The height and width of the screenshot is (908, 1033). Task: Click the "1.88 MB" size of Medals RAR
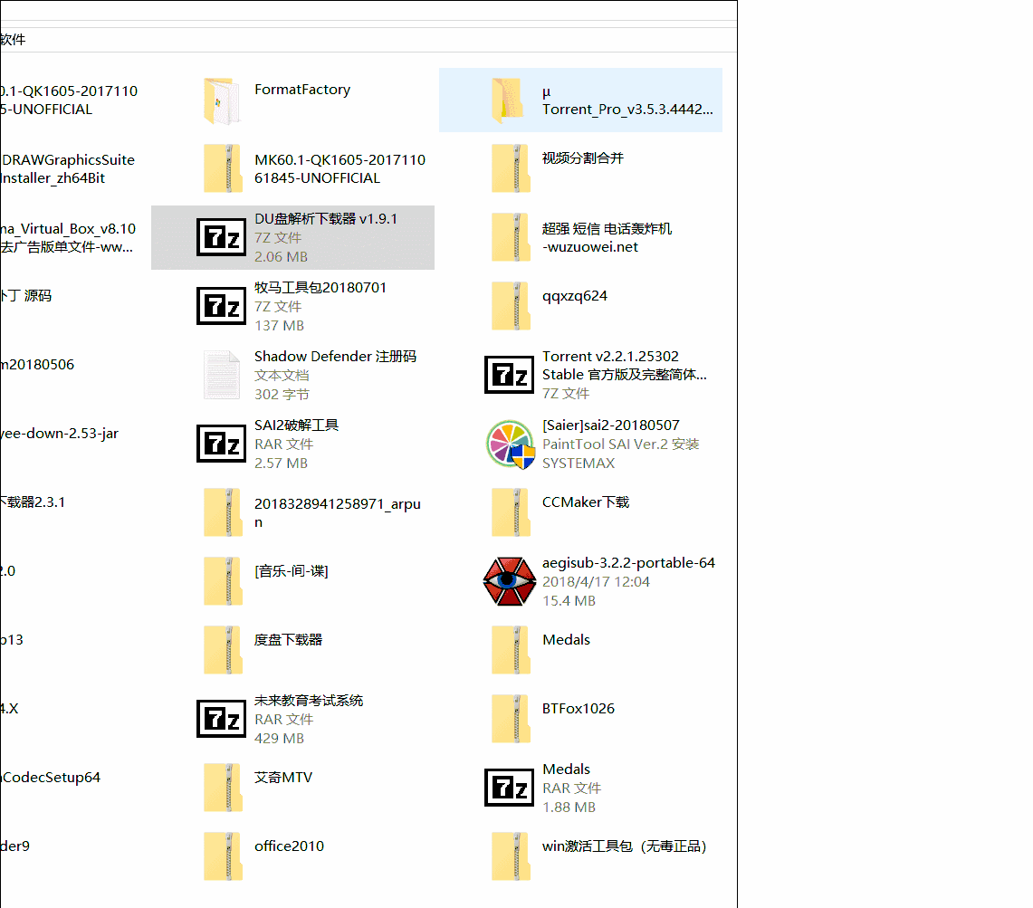tap(569, 808)
